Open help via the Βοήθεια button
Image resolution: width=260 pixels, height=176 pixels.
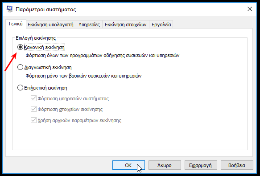pyautogui.click(x=237, y=165)
